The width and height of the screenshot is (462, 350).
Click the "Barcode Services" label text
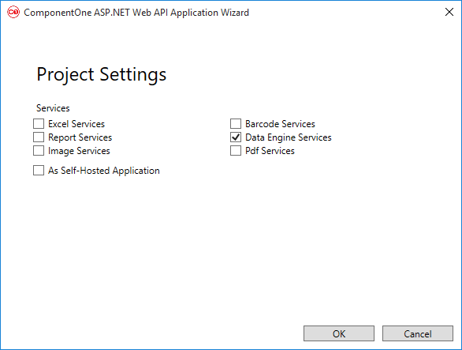tap(280, 124)
